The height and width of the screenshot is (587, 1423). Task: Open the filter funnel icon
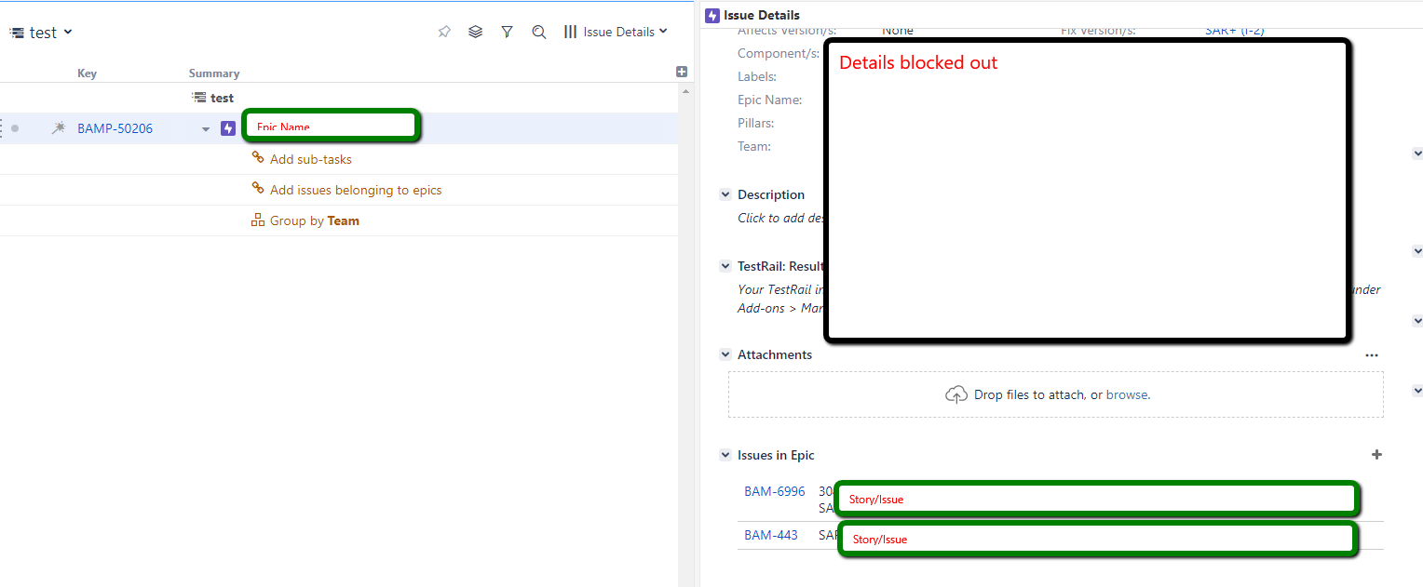tap(507, 32)
